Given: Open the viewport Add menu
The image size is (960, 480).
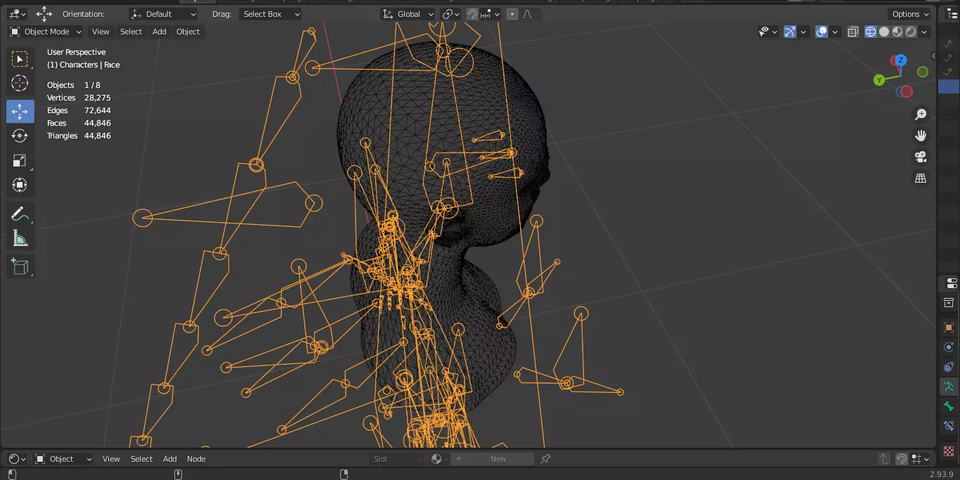Looking at the screenshot, I should 160,32.
